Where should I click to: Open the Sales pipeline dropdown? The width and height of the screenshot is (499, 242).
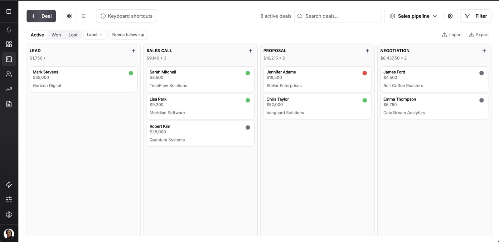414,16
